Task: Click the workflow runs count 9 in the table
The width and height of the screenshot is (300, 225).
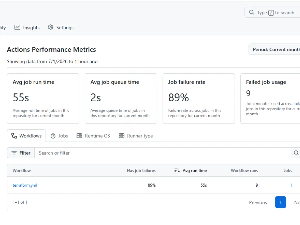Action: click(257, 185)
